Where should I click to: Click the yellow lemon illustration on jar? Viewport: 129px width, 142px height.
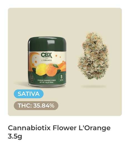click(x=41, y=69)
